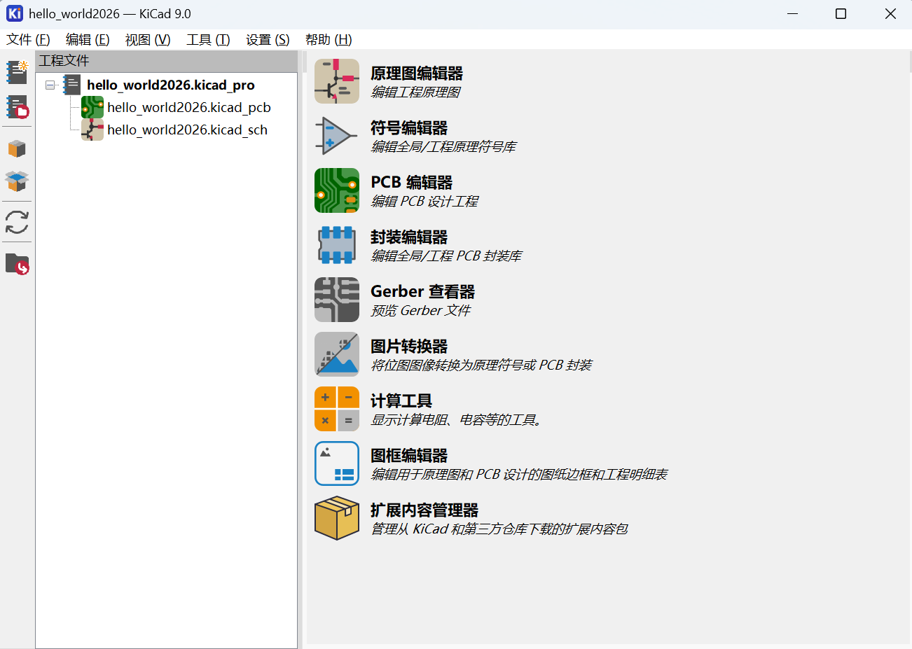Open the Plugin and Content Manager icon (扩展内容管理器)
912x649 pixels.
tap(337, 518)
